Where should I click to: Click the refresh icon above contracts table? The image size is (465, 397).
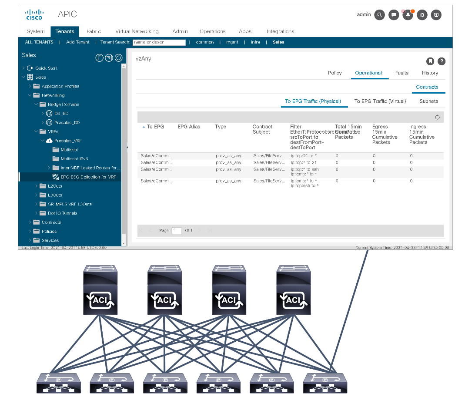(437, 117)
